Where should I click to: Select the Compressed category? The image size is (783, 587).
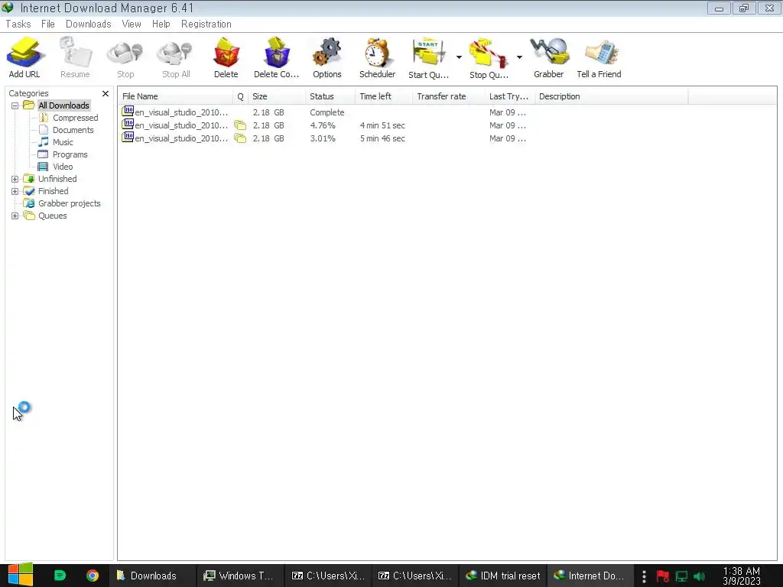[x=76, y=118]
